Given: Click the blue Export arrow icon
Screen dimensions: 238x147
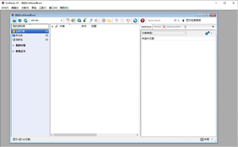Looking at the screenshot, I should click(x=91, y=21).
